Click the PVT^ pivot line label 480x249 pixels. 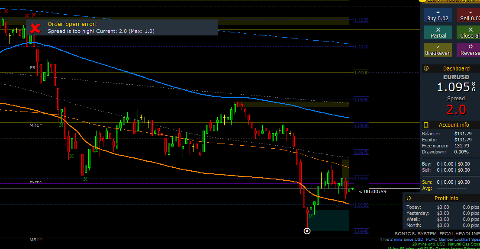(x=36, y=182)
